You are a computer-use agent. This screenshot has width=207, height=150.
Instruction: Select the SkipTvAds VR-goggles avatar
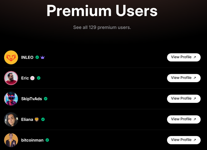click(11, 99)
